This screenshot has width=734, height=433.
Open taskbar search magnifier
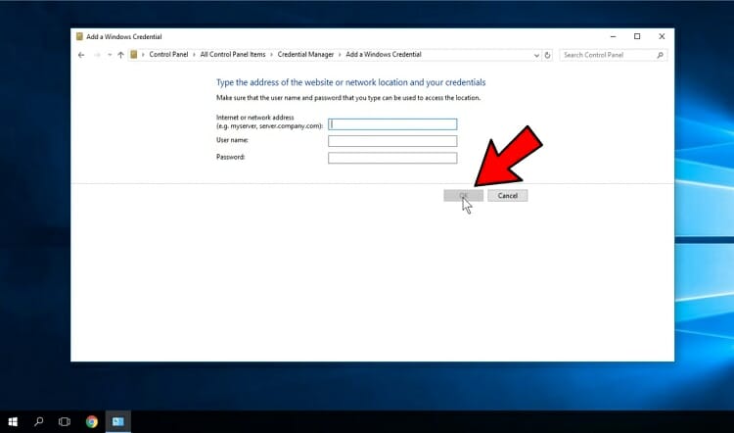click(39, 422)
